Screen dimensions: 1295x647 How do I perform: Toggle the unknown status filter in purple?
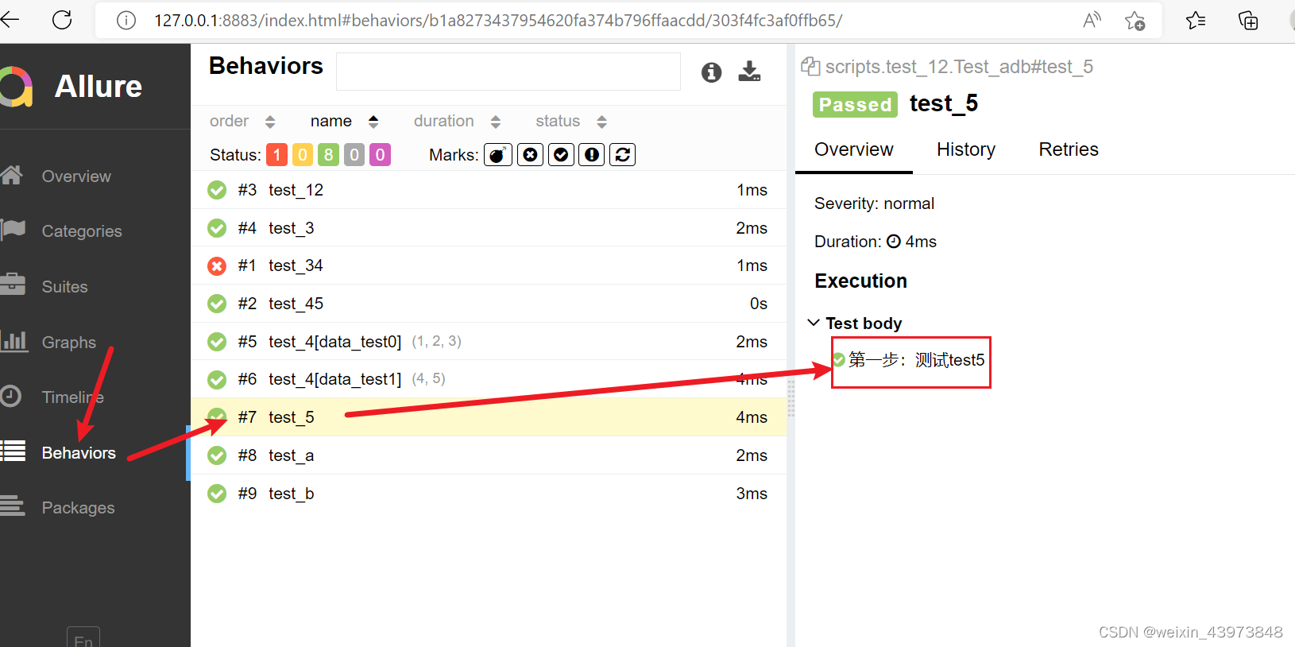pos(380,154)
